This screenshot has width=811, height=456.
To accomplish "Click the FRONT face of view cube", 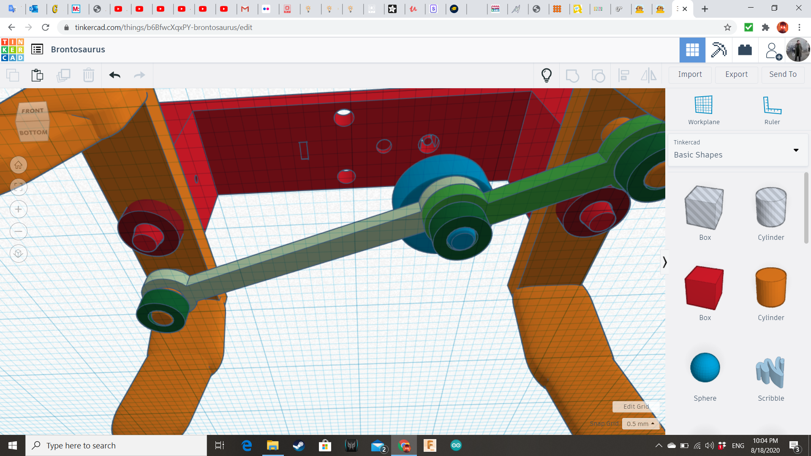I will (x=33, y=111).
